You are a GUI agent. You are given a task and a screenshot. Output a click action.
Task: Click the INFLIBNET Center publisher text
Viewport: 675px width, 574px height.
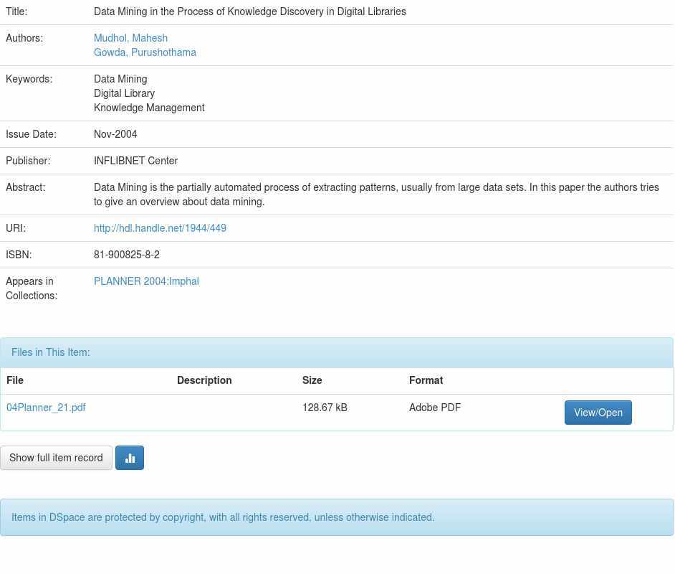(x=135, y=161)
